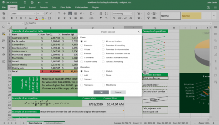Click OK in Paste Special dialog
Viewport: 219px width, 125px height.
[101, 92]
